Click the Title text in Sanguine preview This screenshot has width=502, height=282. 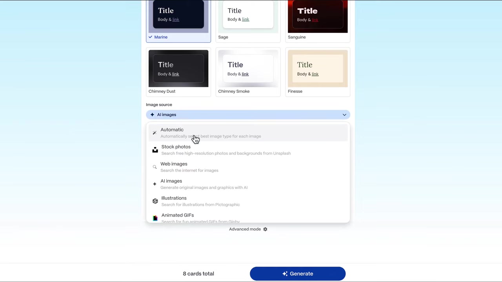(x=307, y=11)
